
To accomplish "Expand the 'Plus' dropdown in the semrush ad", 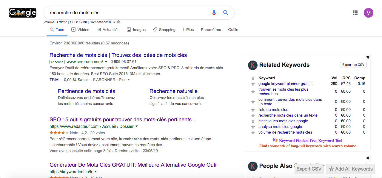I will (124, 80).
